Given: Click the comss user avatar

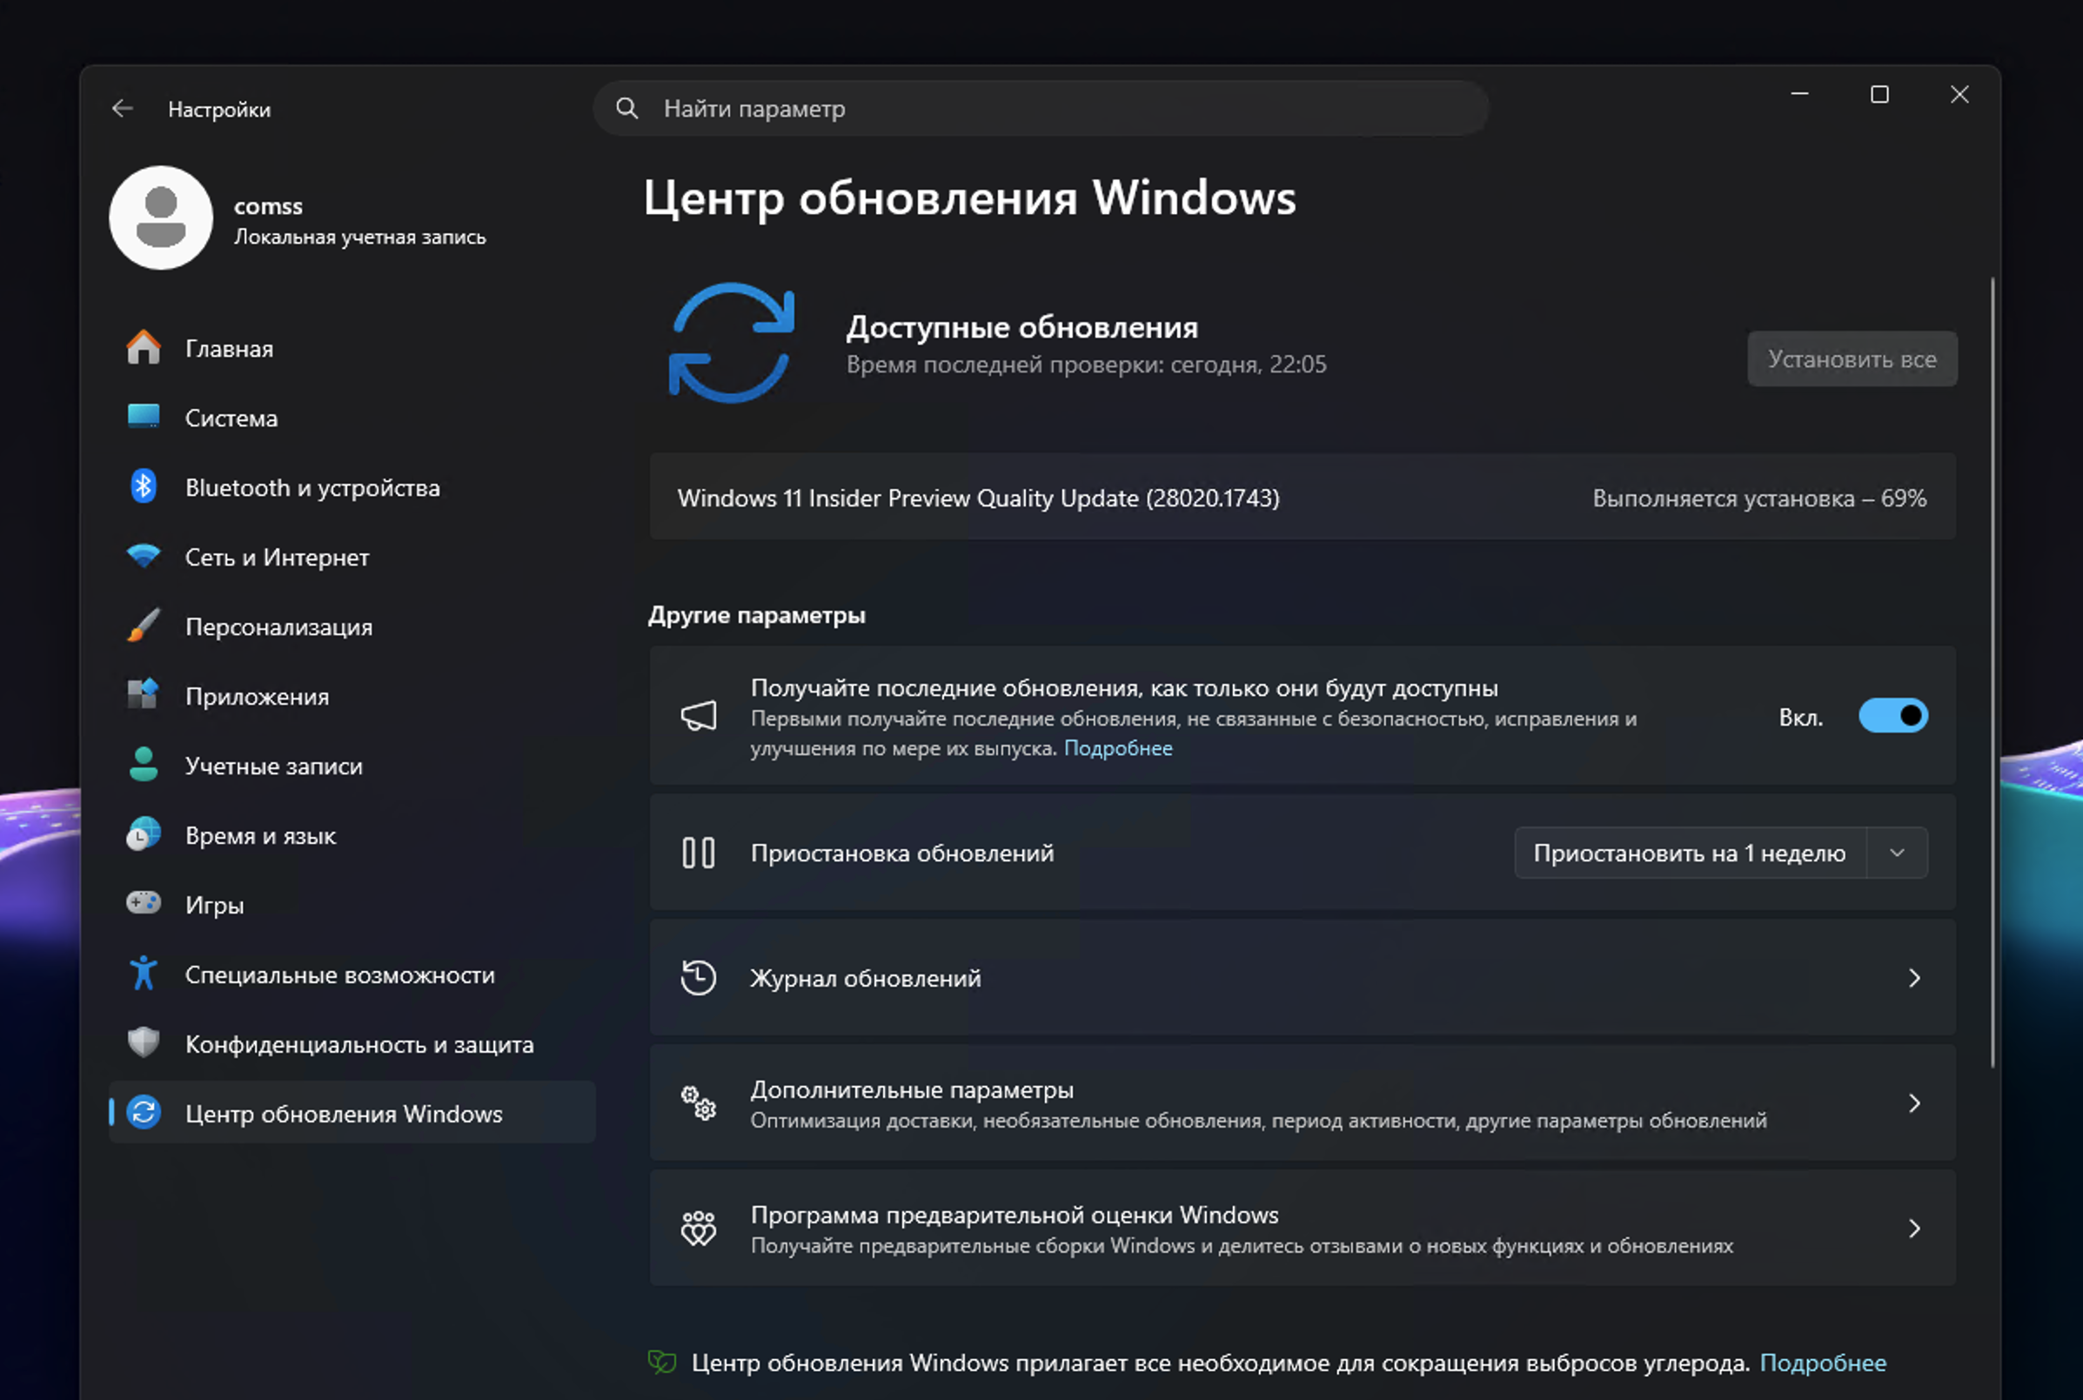Looking at the screenshot, I should point(161,217).
